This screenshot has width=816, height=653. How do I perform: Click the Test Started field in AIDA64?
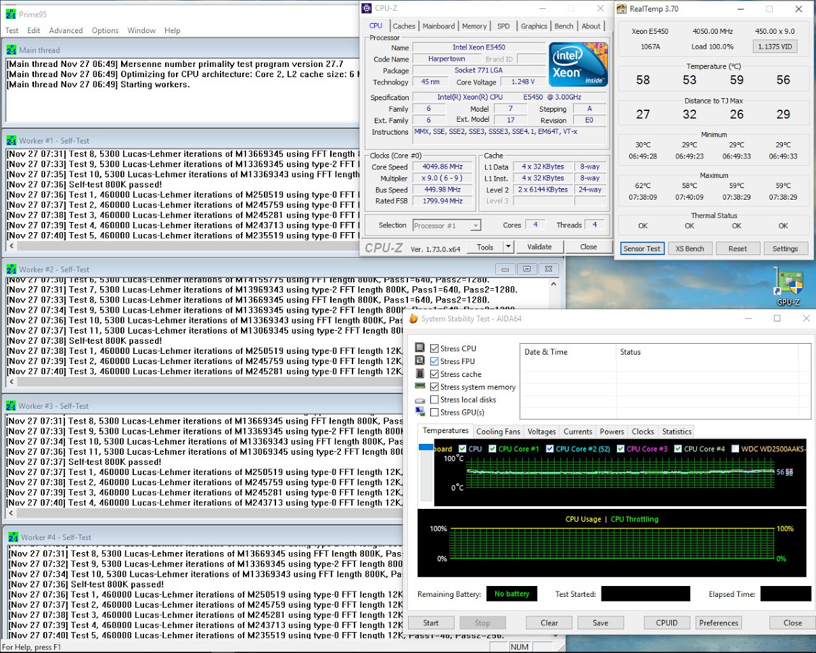click(x=645, y=593)
